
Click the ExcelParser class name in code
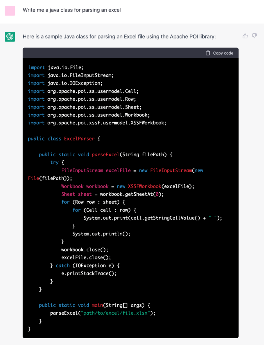79,138
